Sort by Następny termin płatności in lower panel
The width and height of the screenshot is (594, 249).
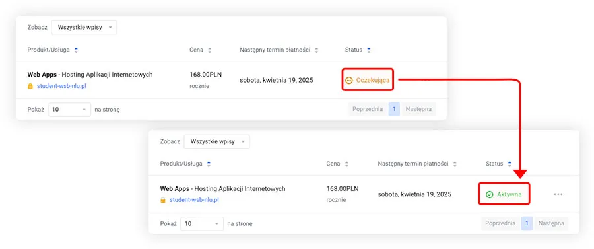[x=417, y=164]
